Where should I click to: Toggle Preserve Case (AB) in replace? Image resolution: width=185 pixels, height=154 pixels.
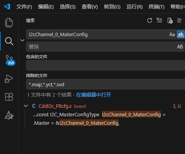tap(180, 47)
